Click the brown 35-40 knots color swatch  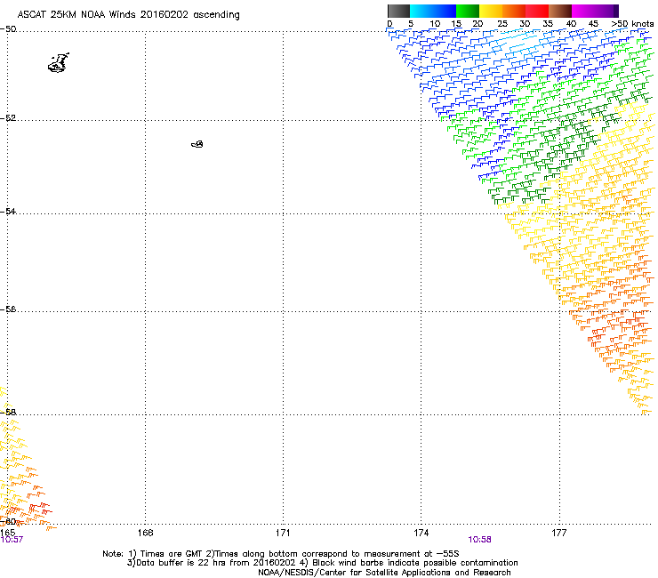(x=560, y=11)
